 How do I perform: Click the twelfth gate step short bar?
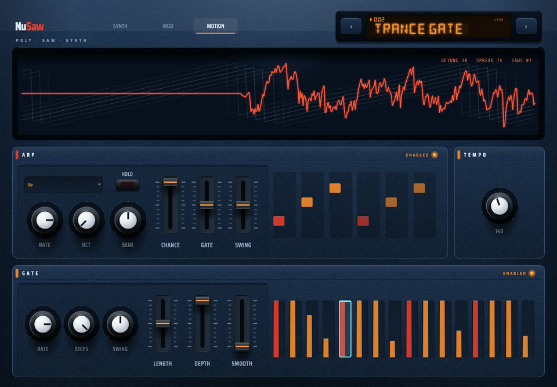click(x=459, y=344)
